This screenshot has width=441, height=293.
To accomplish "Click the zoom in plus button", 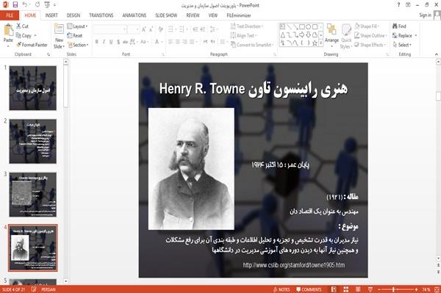I will click(416, 289).
